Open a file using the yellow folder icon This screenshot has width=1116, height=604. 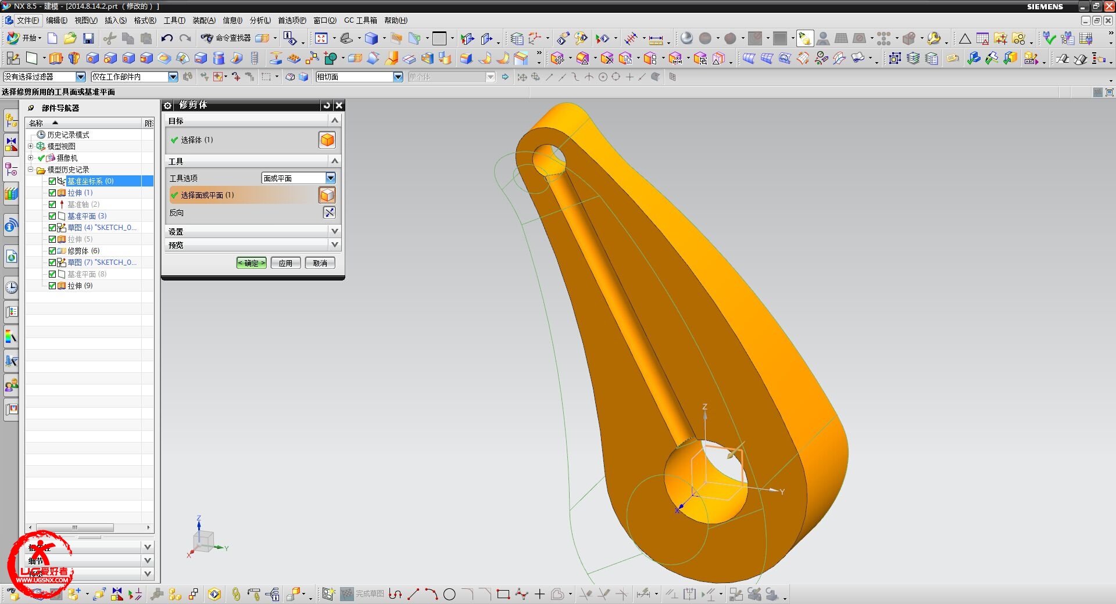click(70, 39)
